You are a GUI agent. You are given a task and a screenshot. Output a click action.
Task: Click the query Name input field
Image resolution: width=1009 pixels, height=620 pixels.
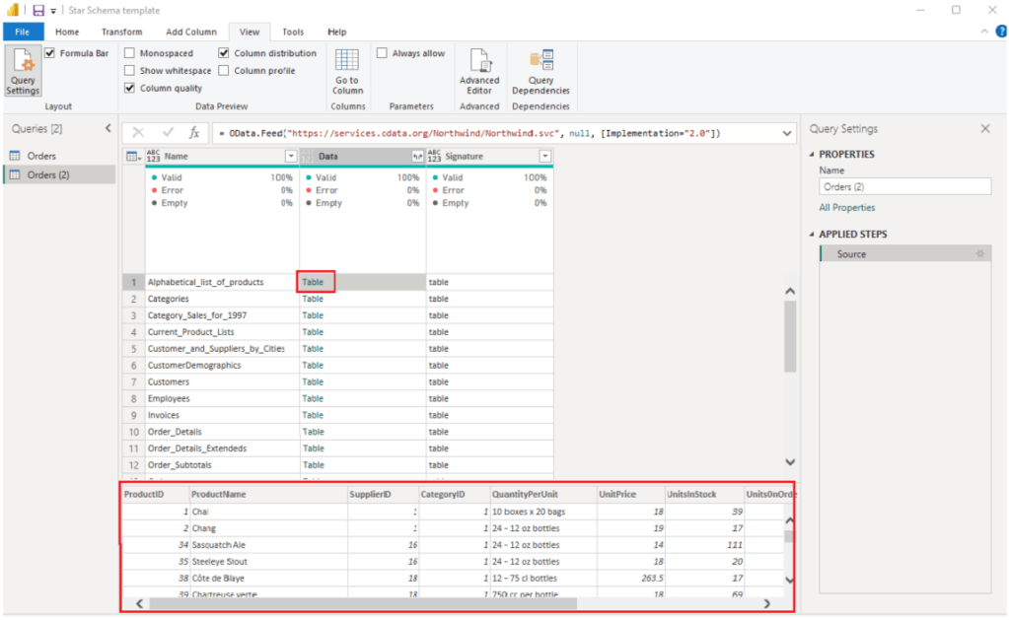point(904,186)
